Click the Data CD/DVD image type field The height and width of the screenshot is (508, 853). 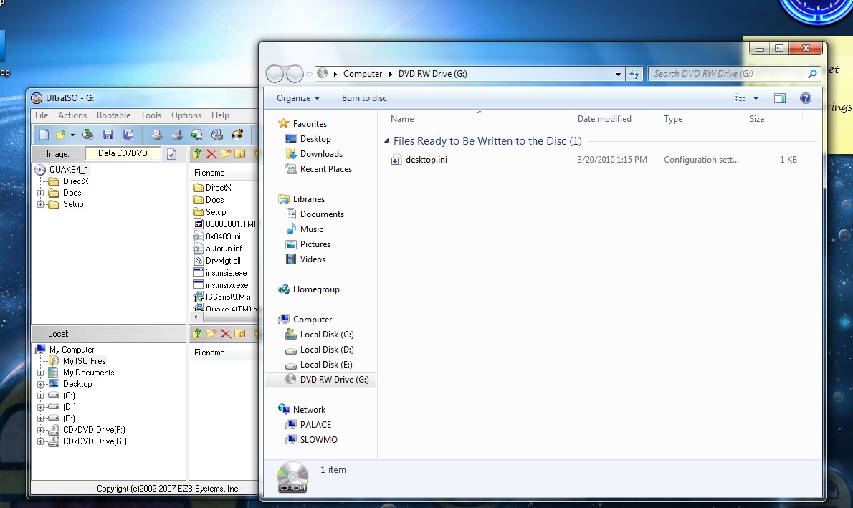click(x=123, y=153)
